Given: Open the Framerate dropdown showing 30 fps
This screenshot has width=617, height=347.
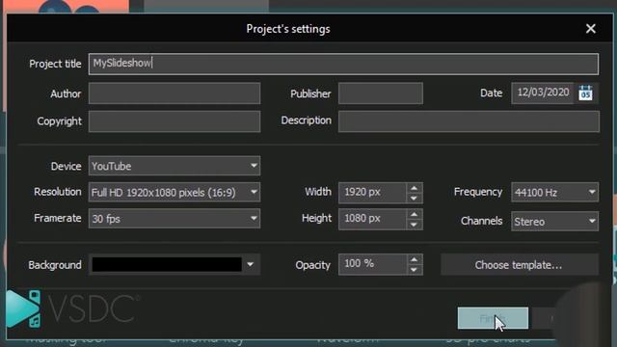Looking at the screenshot, I should 174,219.
